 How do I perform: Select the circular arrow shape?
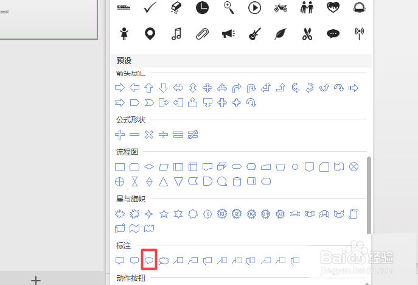click(251, 102)
